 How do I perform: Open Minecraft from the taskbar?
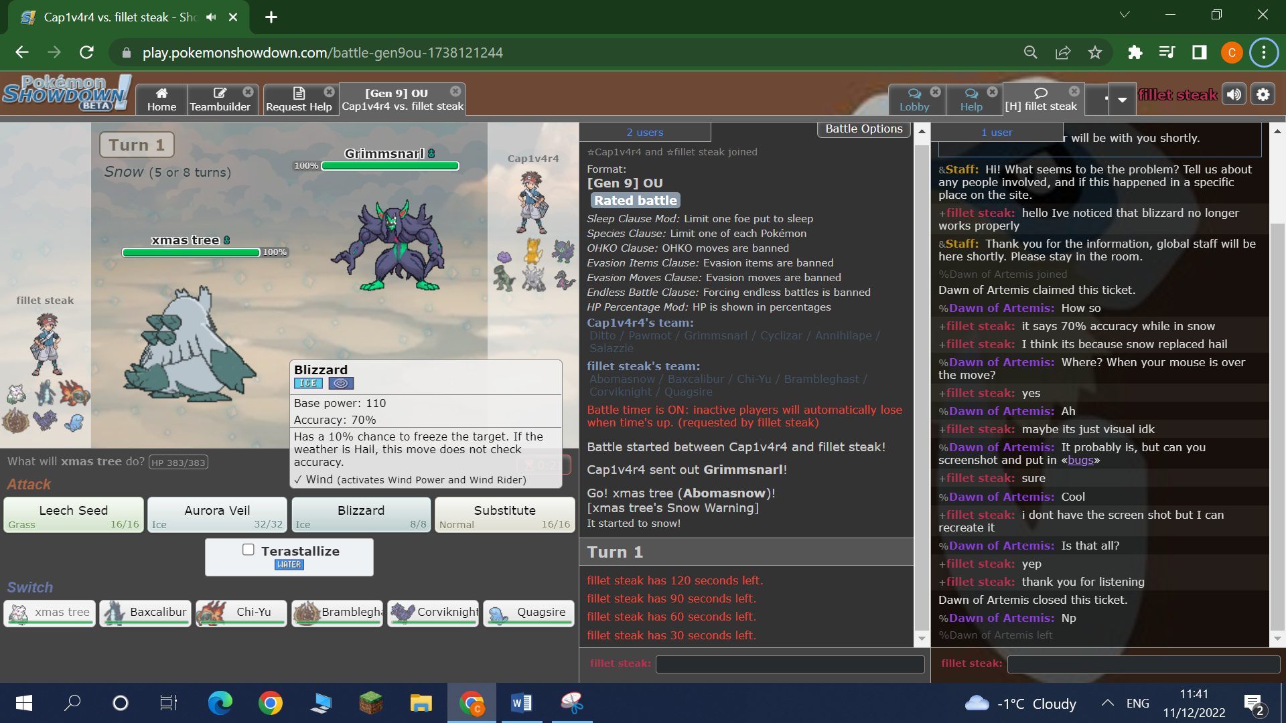(370, 703)
